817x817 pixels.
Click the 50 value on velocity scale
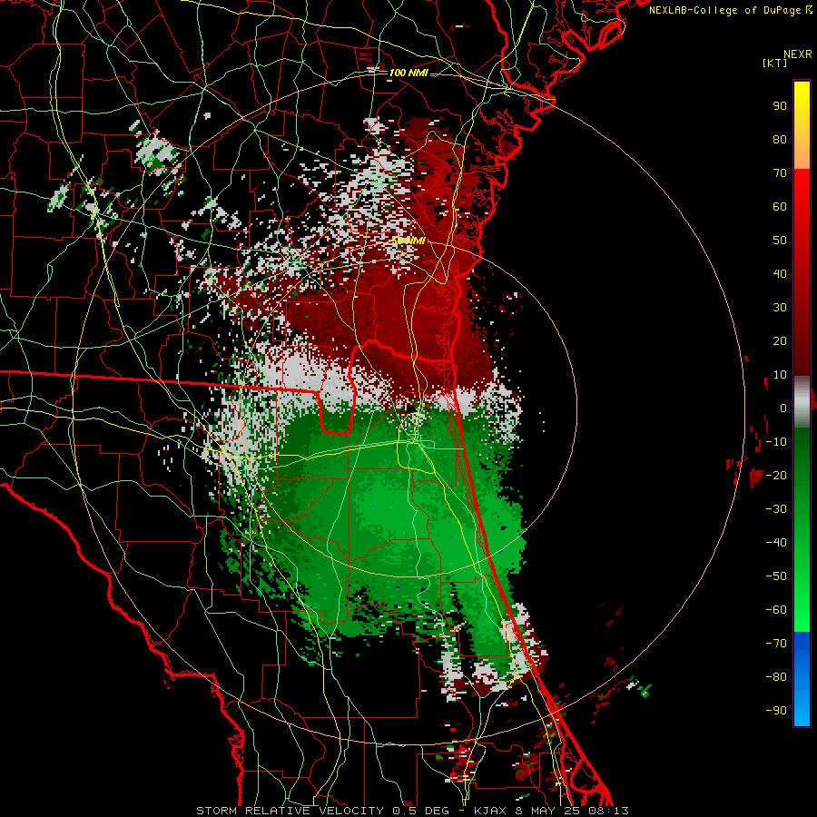coord(780,241)
